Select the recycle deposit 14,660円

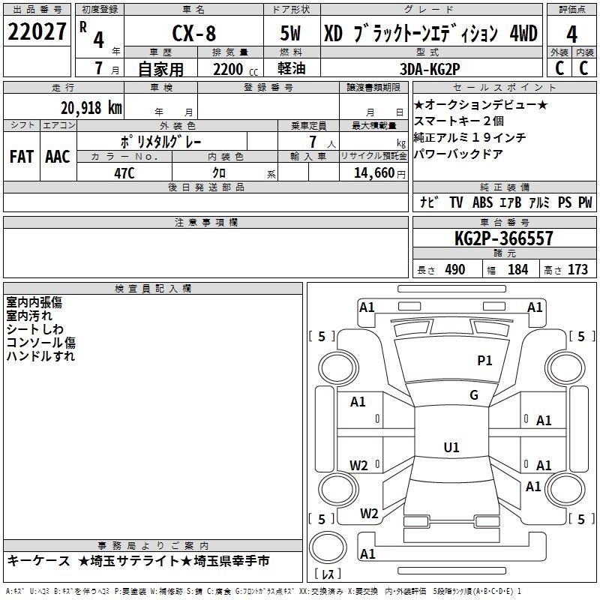[379, 173]
